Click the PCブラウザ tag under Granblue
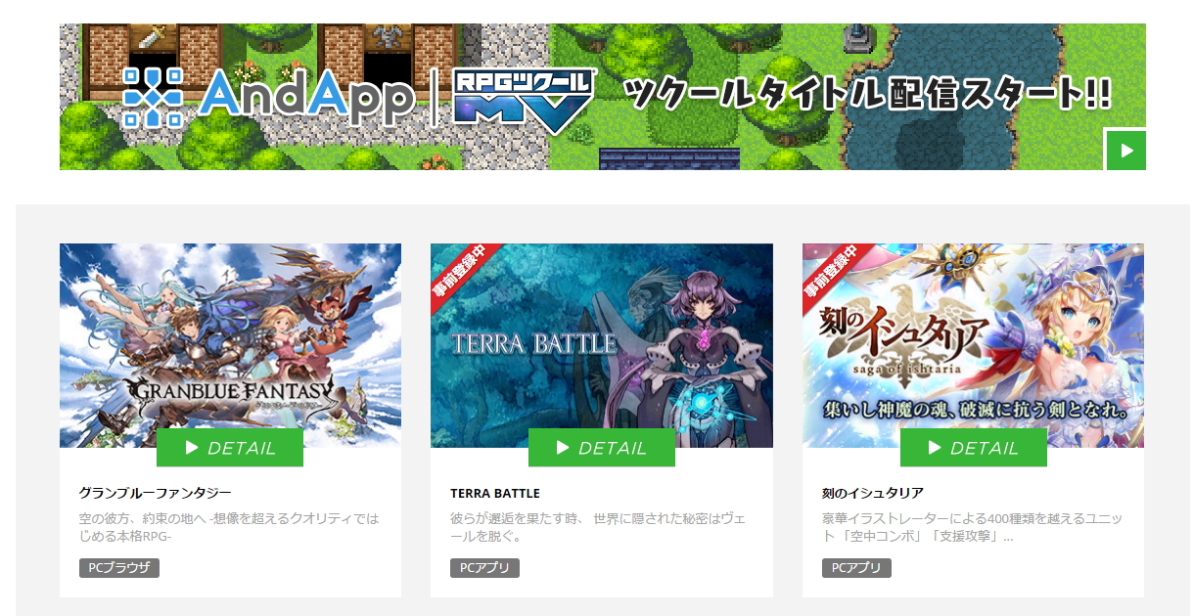Image resolution: width=1193 pixels, height=616 pixels. (x=119, y=568)
